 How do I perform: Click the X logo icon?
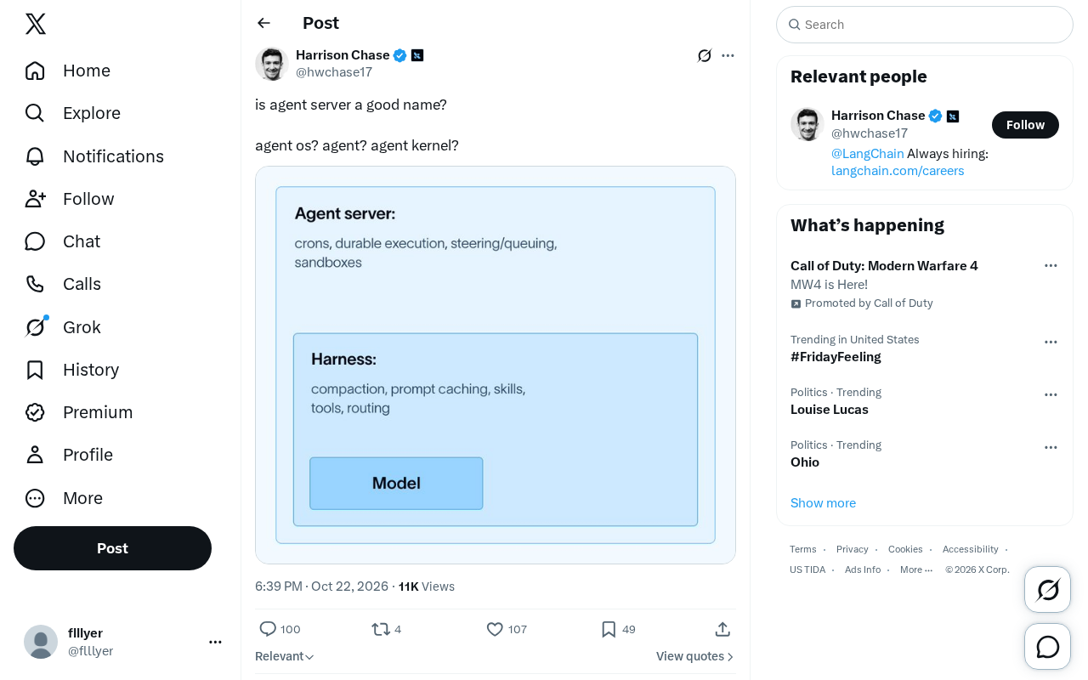[x=36, y=24]
